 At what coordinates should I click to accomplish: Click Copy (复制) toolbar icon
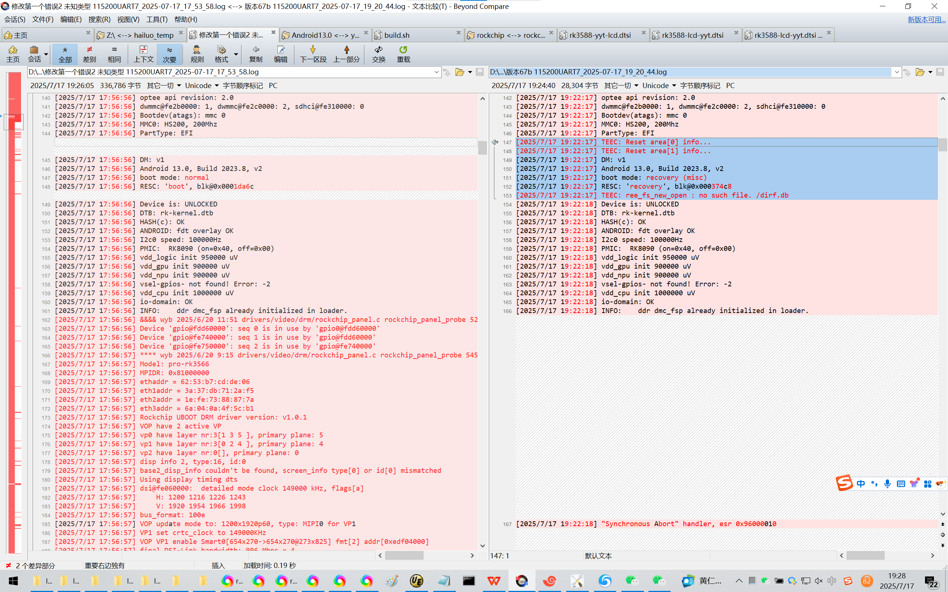point(256,54)
